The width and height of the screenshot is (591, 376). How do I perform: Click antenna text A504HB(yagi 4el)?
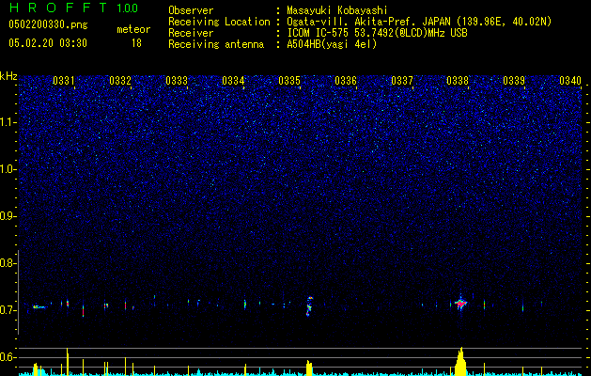point(332,44)
